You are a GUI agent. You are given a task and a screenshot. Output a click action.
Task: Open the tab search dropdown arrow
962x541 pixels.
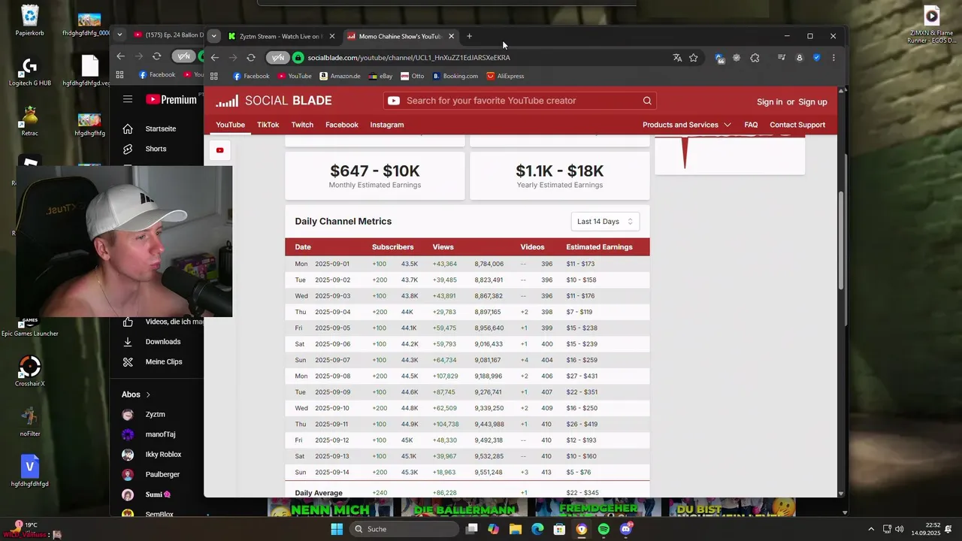pyautogui.click(x=214, y=36)
